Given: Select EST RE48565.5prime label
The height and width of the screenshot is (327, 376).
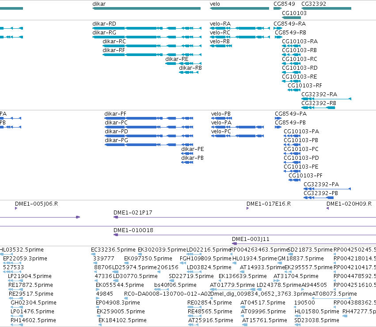Looking at the screenshot, I should point(210,312).
